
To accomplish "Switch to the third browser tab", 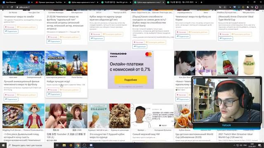I will (83, 2).
